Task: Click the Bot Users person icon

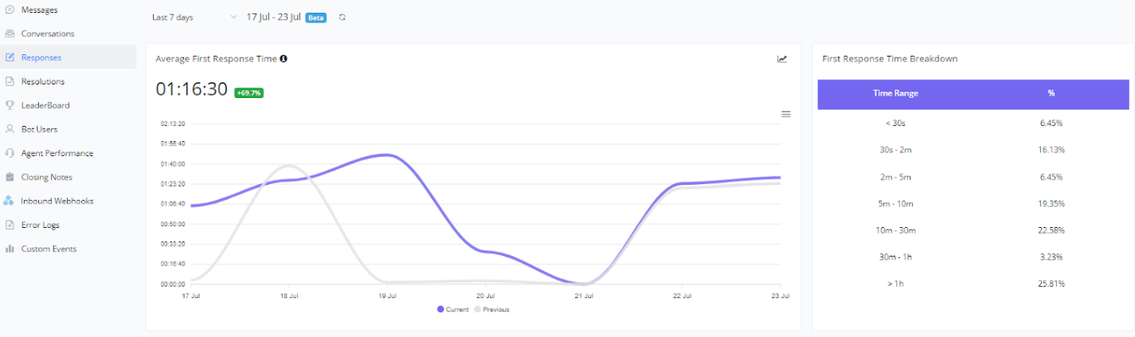Action: [10, 129]
